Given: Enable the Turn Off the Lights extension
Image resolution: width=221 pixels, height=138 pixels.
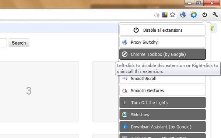Looking at the screenshot, I should coord(162,103).
